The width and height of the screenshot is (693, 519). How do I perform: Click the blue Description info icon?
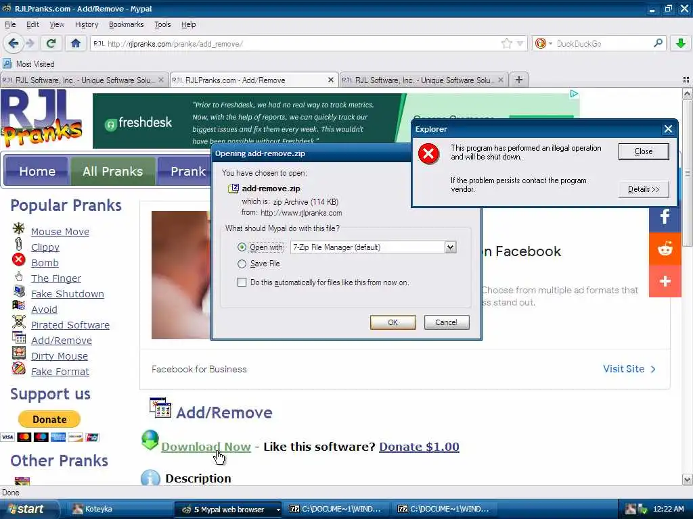(150, 478)
